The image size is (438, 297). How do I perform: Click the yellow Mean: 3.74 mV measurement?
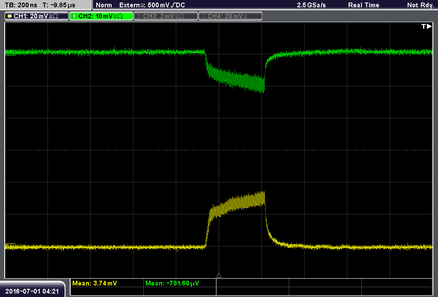click(95, 283)
